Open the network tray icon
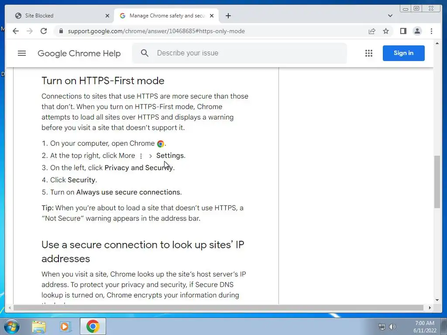447x335 pixels. pyautogui.click(x=382, y=327)
